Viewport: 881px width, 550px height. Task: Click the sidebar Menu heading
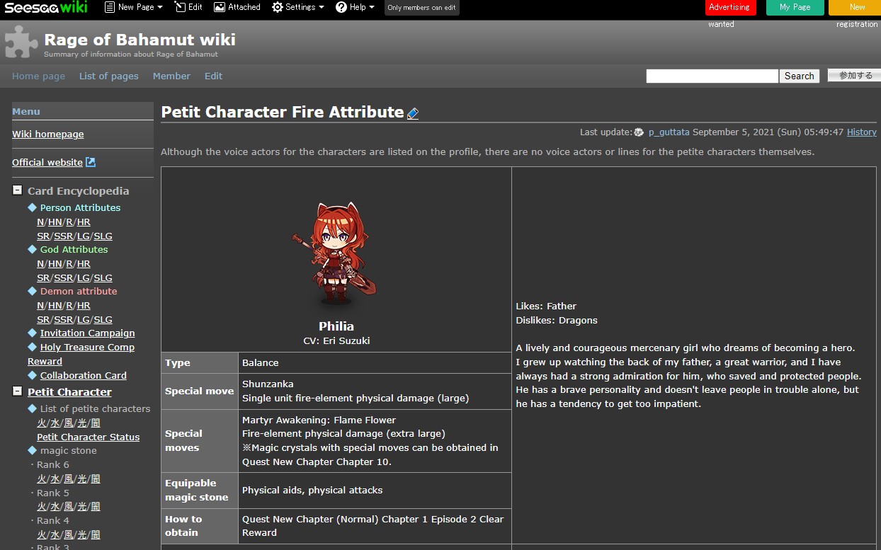coord(26,111)
